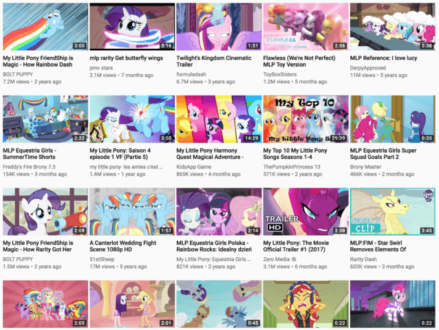Play the Rarity 2:08 video thumbnail
Image resolution: width=439 pixels, height=330 pixels.
pyautogui.click(x=45, y=212)
